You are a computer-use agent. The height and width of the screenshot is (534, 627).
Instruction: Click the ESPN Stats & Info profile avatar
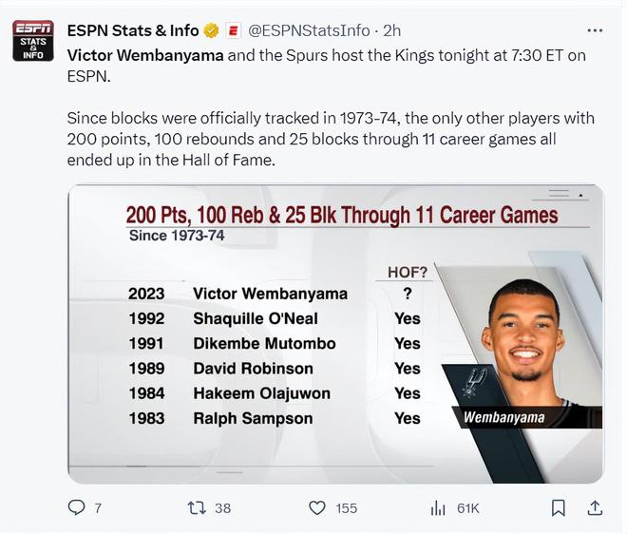pos(33,40)
